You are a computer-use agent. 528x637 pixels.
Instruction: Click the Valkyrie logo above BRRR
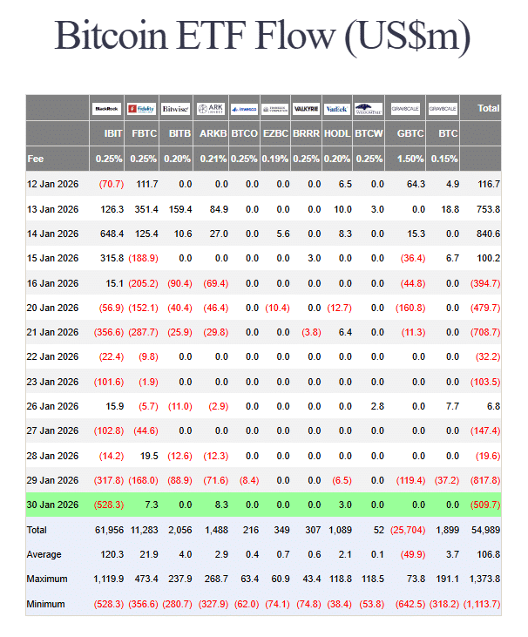tap(305, 109)
